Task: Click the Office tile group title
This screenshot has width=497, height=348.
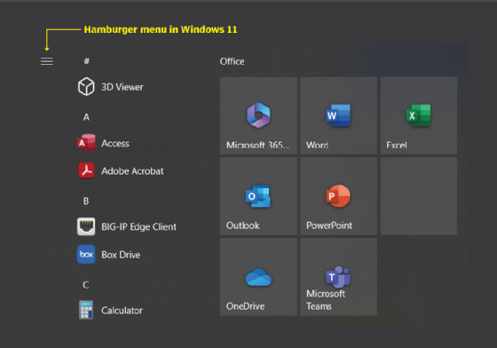Action: coord(232,61)
